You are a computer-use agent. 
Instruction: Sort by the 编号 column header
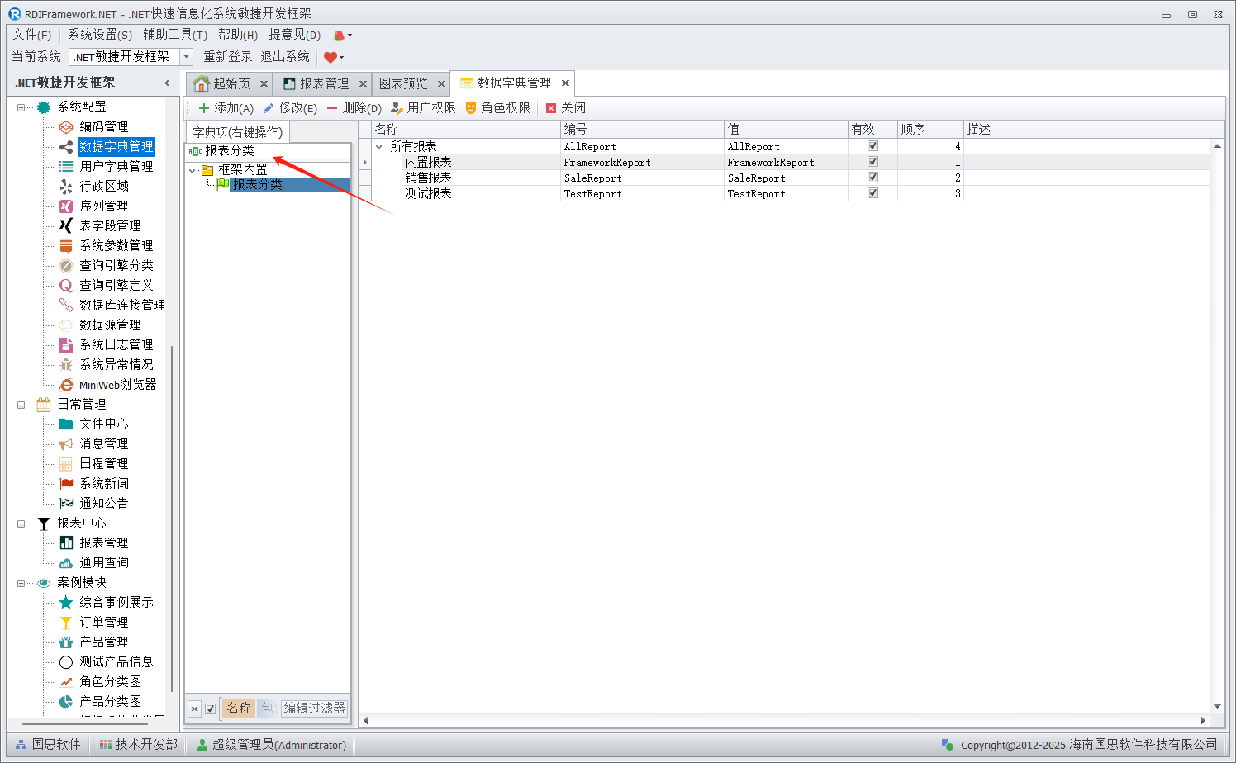coord(641,130)
